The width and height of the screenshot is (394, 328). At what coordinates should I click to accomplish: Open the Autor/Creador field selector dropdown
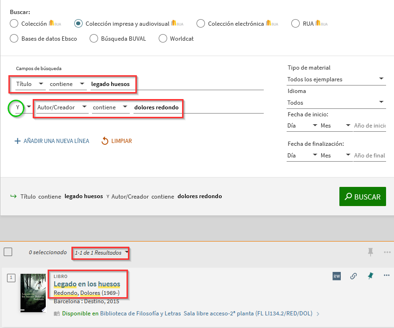pyautogui.click(x=61, y=107)
